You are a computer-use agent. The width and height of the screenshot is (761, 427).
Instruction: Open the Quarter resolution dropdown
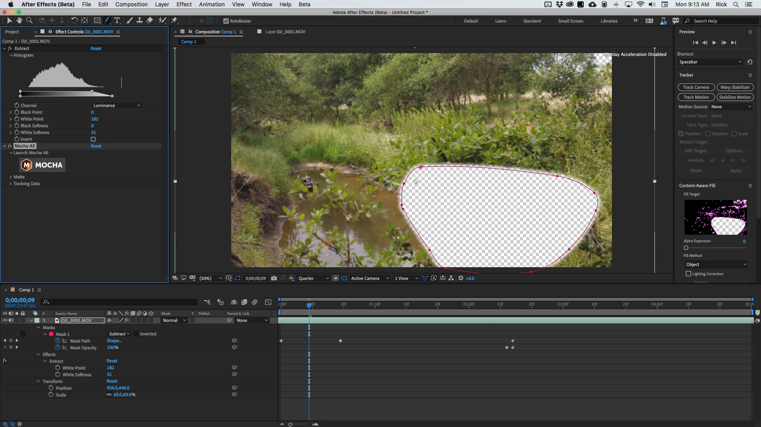click(x=313, y=278)
